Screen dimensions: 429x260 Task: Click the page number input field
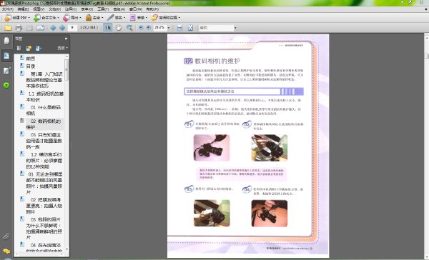click(72, 28)
